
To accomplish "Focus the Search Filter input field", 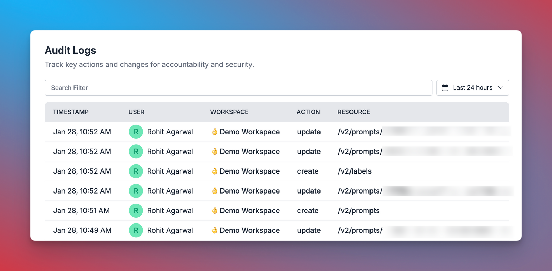I will (238, 88).
